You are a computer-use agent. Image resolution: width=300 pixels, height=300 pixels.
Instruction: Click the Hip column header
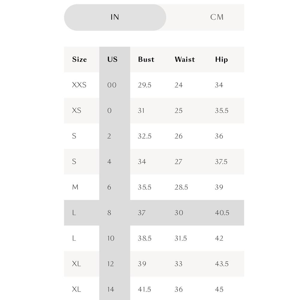coord(221,59)
